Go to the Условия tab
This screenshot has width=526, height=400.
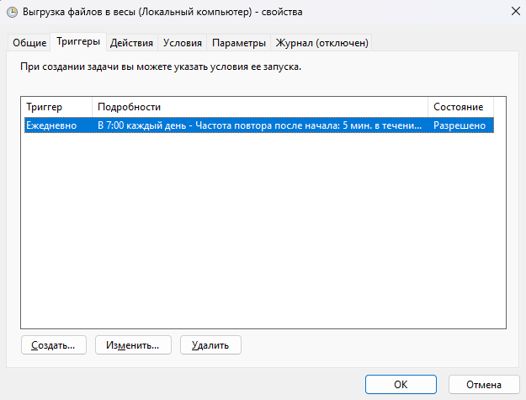click(182, 43)
